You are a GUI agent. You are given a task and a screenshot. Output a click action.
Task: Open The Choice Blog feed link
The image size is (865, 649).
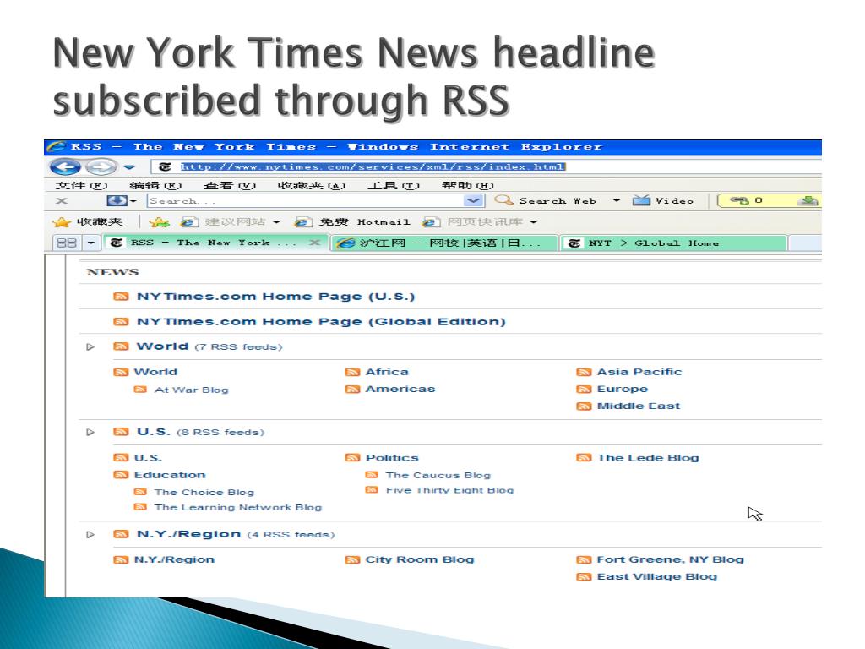(204, 493)
